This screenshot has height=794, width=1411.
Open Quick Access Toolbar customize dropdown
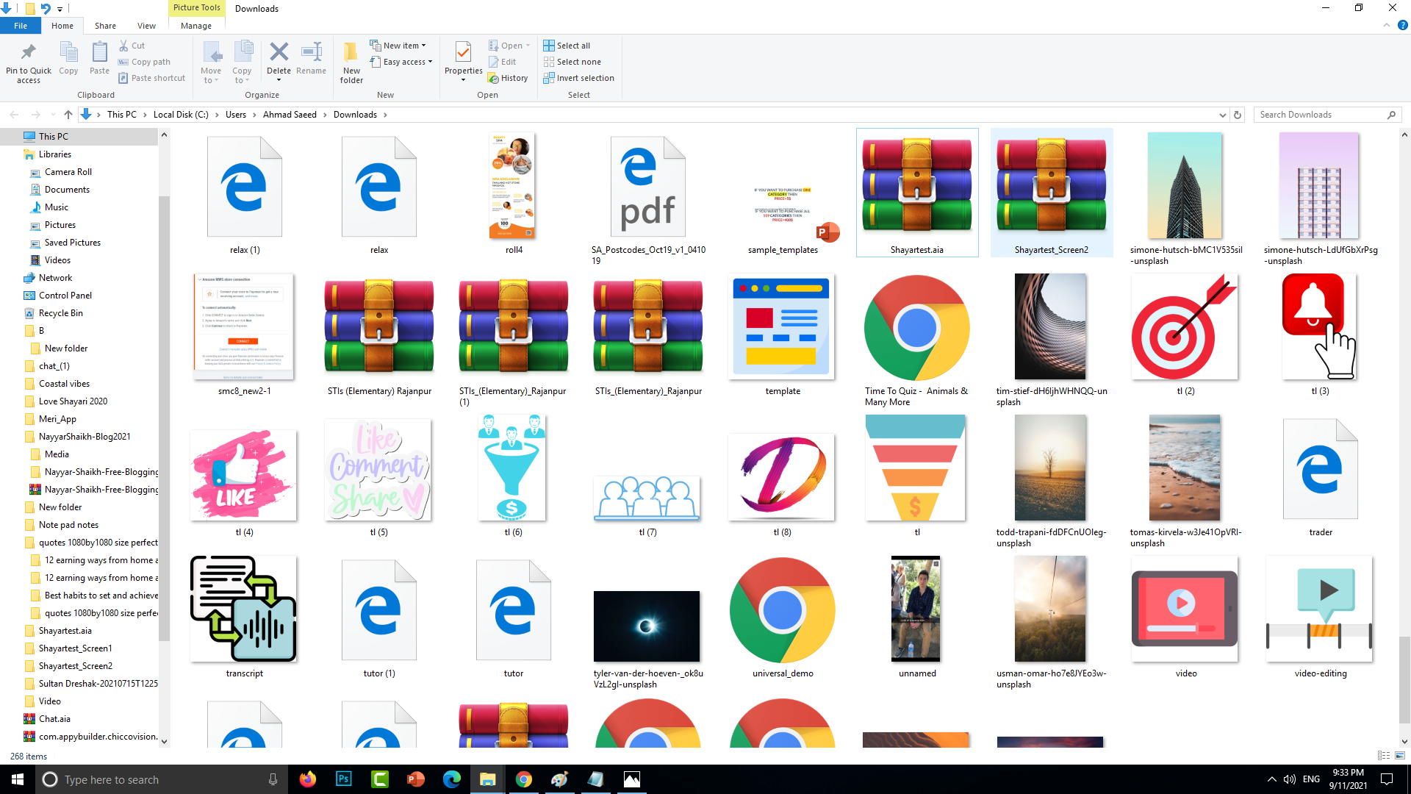60,9
